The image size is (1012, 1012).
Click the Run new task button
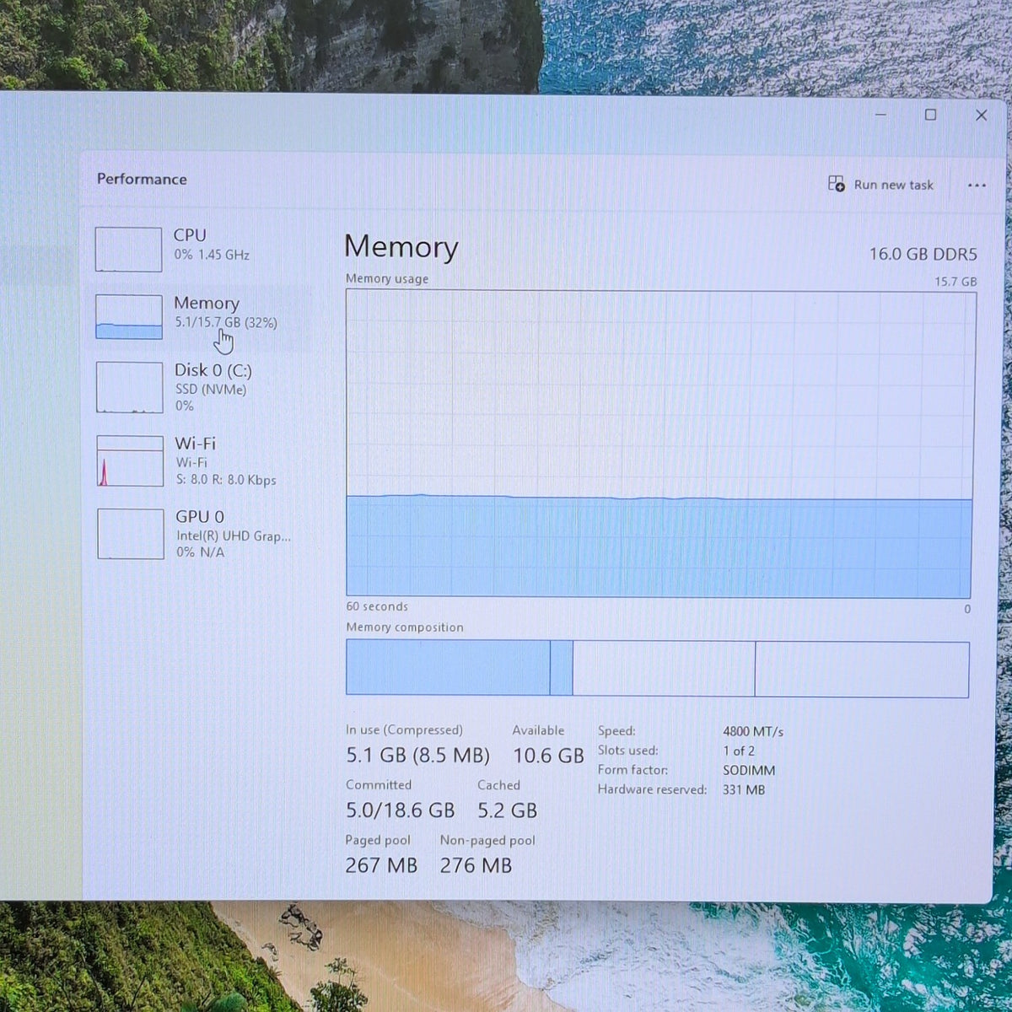click(x=881, y=185)
